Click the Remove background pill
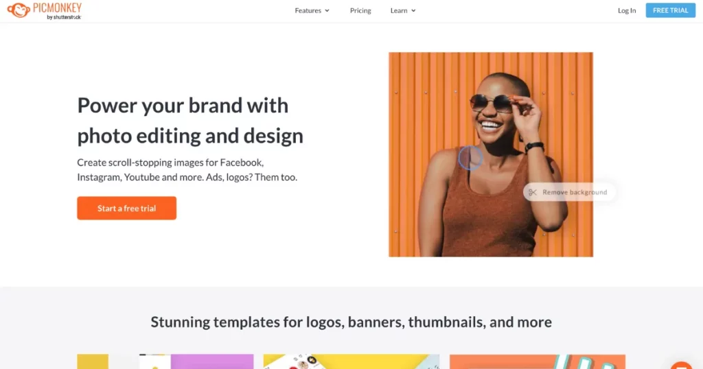This screenshot has height=369, width=703. tap(569, 192)
